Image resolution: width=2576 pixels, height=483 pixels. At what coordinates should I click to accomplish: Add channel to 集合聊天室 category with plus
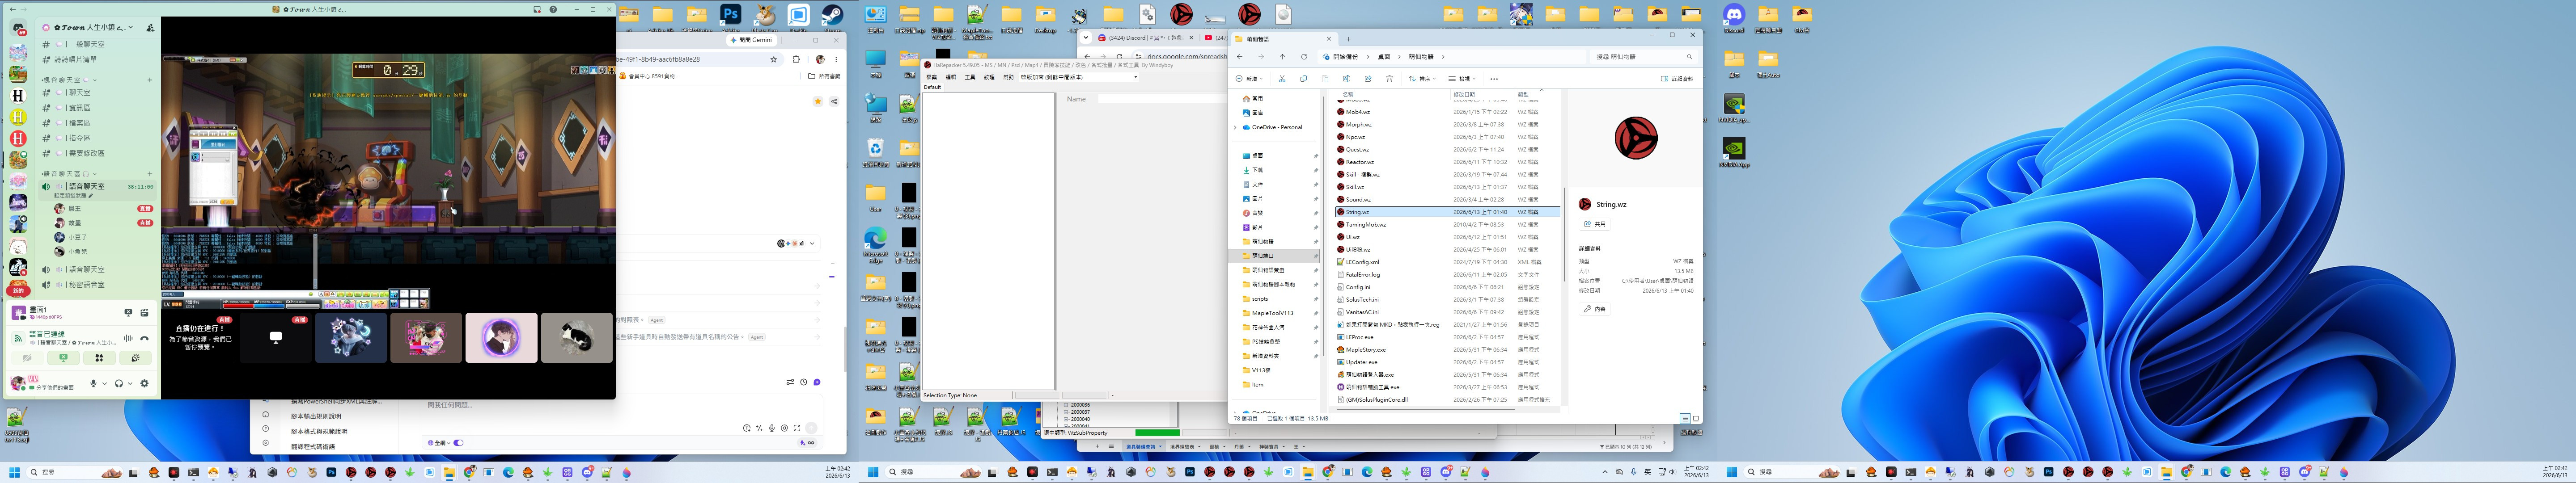[150, 80]
